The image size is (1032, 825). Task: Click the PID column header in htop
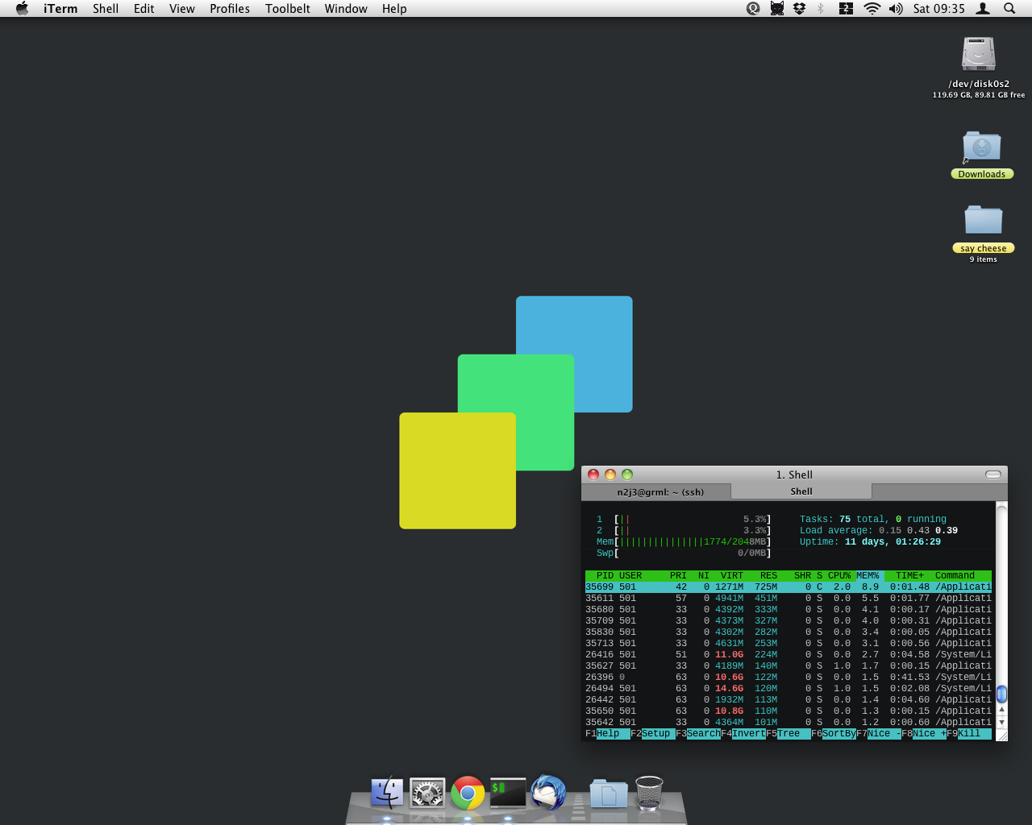point(605,575)
